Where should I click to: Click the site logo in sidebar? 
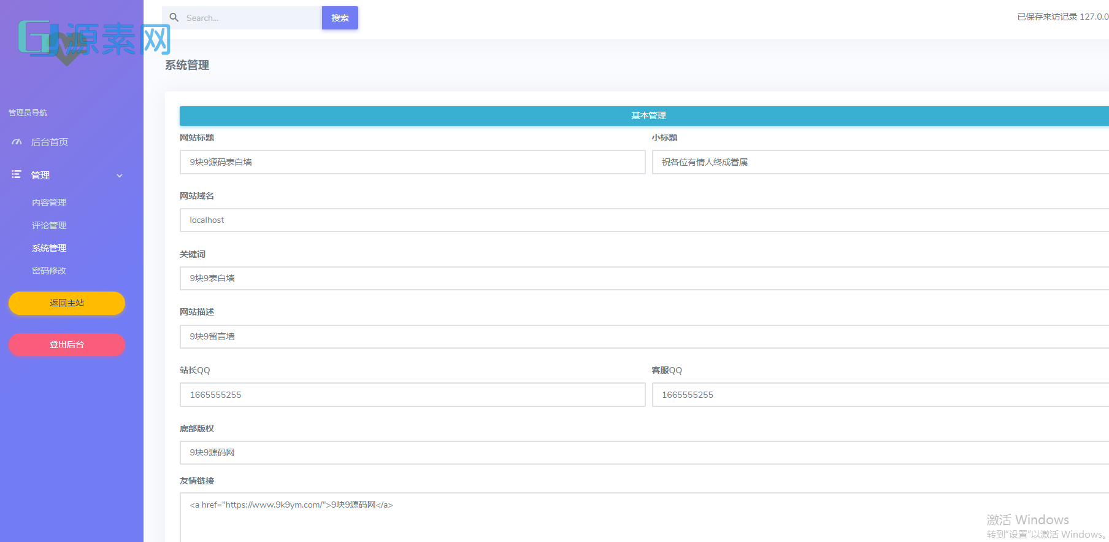(x=93, y=39)
